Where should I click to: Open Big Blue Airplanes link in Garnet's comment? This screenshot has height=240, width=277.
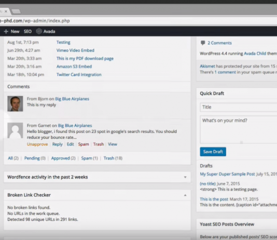point(75,126)
